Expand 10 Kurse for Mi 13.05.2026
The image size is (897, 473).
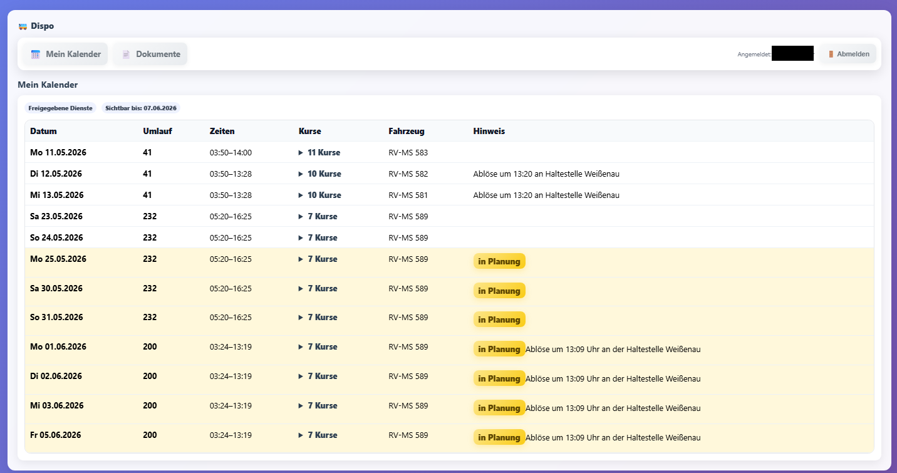point(319,195)
